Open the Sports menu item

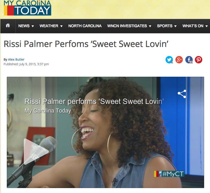(165, 26)
